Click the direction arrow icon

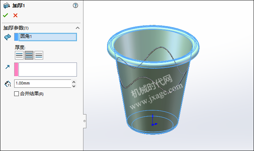point(8,67)
